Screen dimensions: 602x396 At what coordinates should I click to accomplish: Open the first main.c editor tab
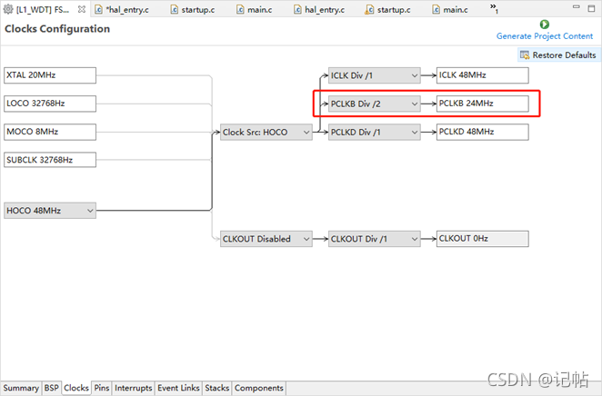(254, 9)
